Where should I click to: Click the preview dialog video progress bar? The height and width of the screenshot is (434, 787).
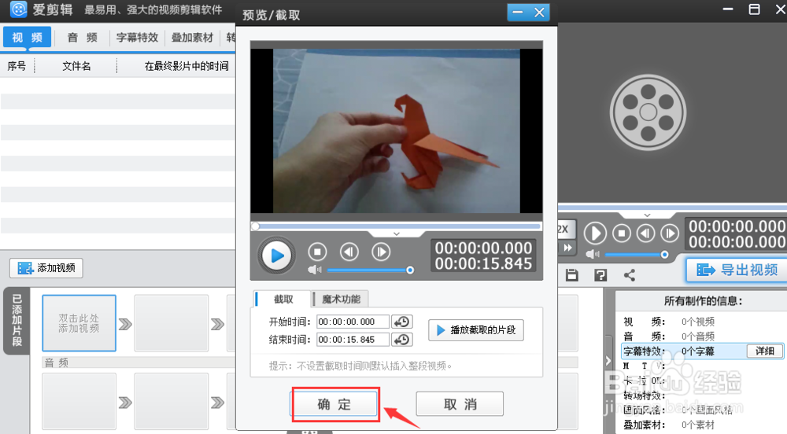pos(397,226)
